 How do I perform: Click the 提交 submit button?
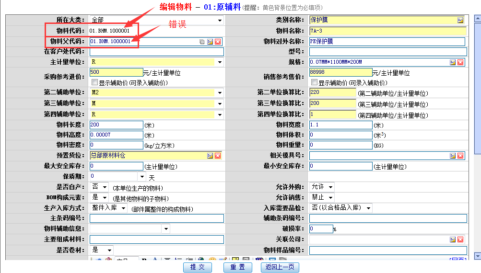[x=197, y=267]
